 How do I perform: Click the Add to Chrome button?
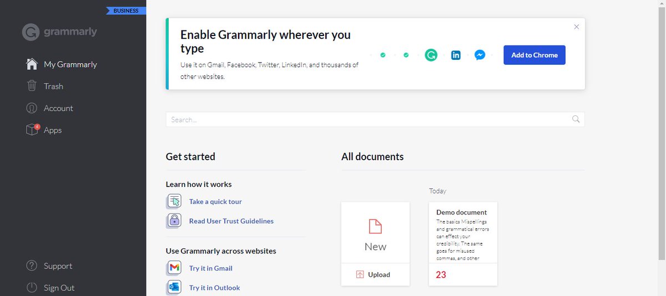(534, 55)
